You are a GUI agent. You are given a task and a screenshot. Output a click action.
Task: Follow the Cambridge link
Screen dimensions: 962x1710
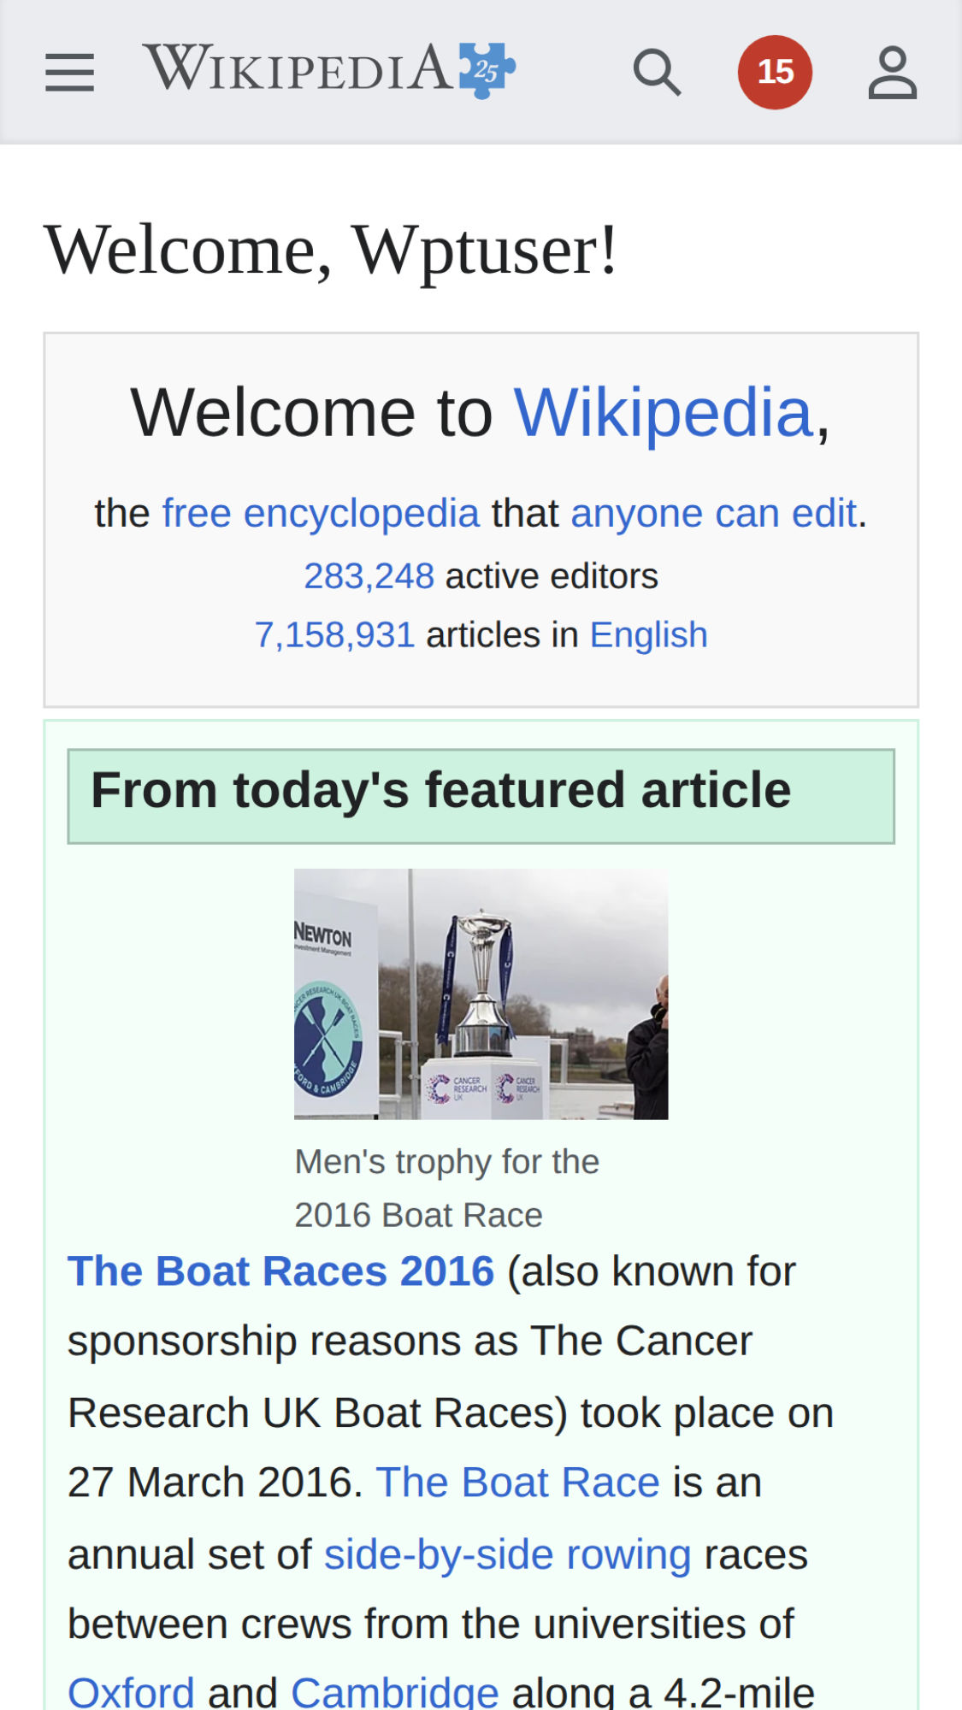[x=394, y=1691]
